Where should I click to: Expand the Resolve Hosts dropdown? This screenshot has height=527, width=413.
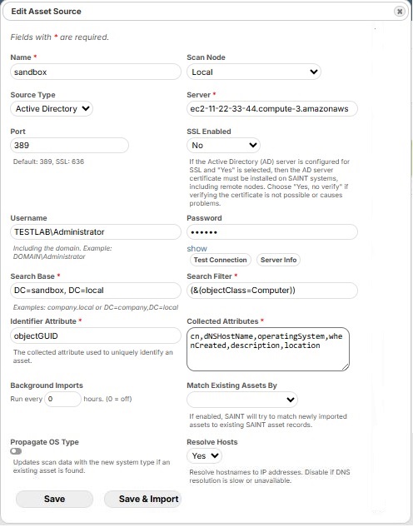(x=204, y=455)
